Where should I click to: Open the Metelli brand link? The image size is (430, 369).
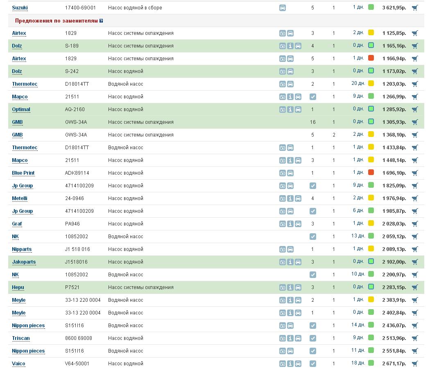pyautogui.click(x=20, y=198)
